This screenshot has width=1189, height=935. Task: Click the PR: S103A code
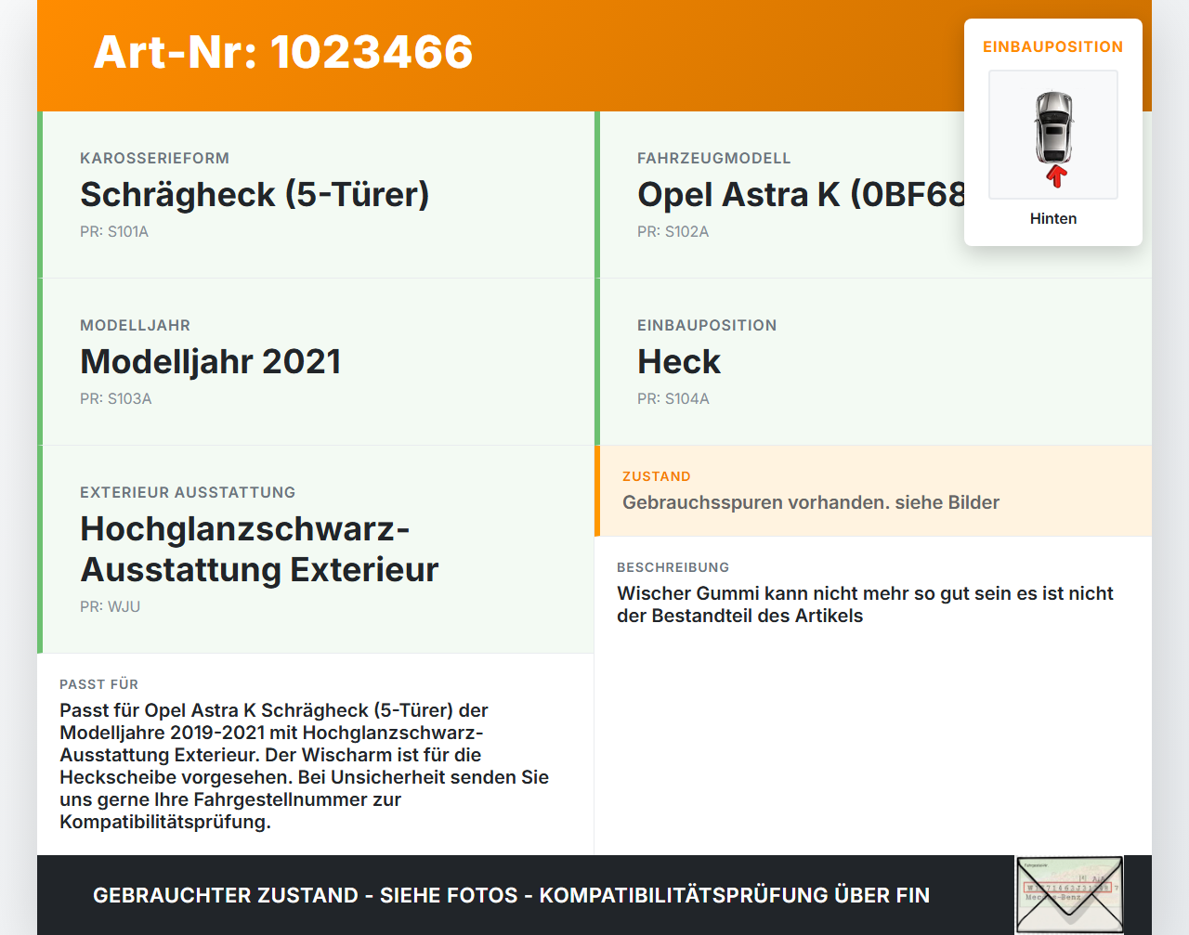point(115,398)
